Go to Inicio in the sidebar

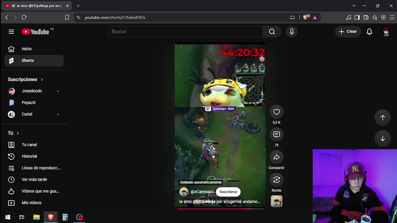point(34,49)
